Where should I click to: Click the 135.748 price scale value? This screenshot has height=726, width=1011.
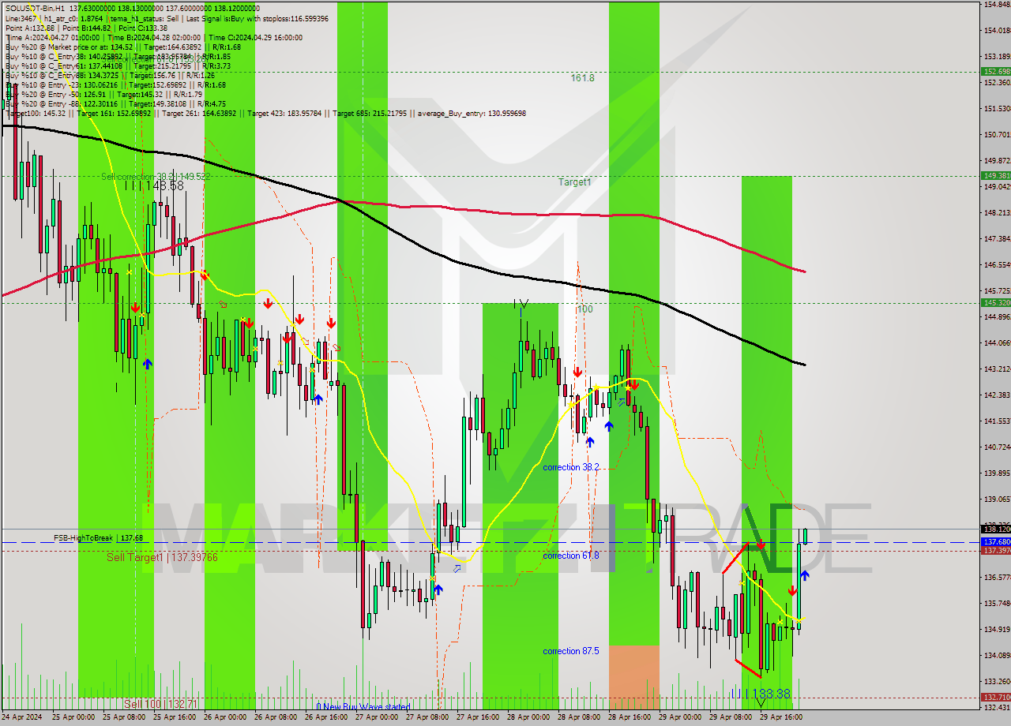997,603
